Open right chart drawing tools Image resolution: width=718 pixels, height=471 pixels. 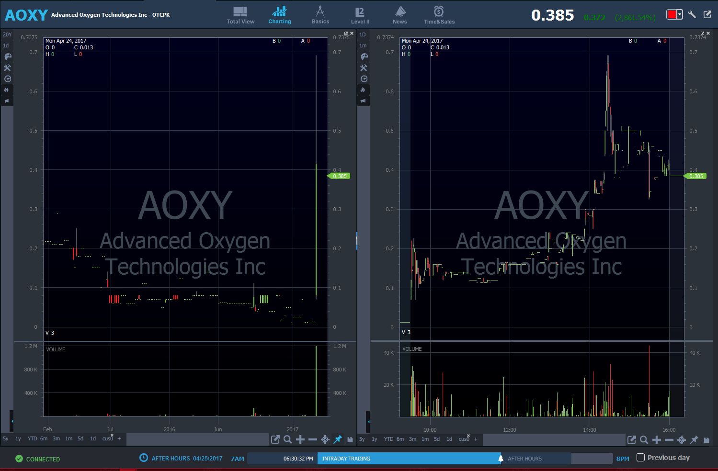[x=364, y=68]
